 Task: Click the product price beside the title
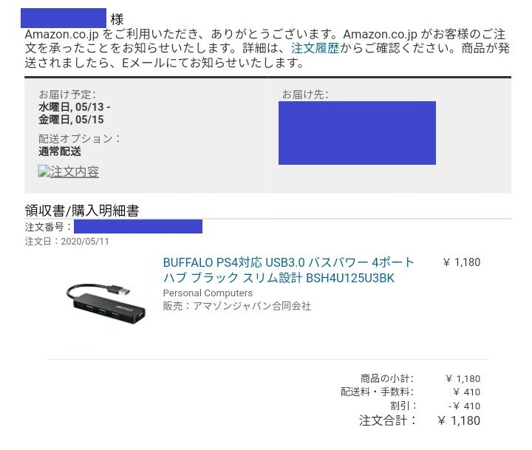coord(462,262)
